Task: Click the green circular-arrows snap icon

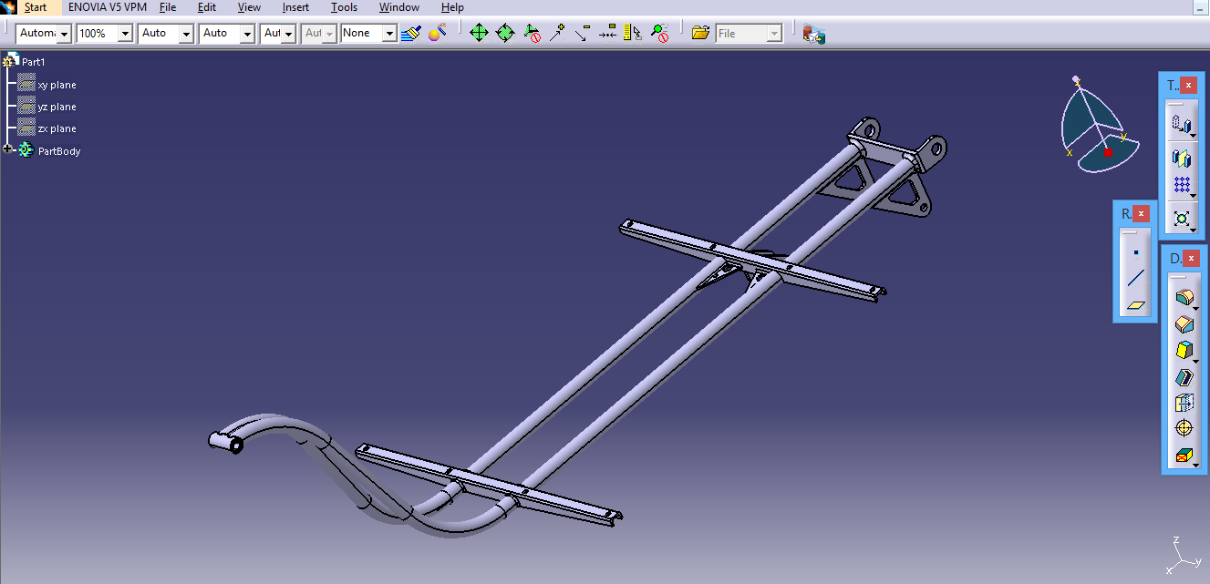Action: coord(505,33)
